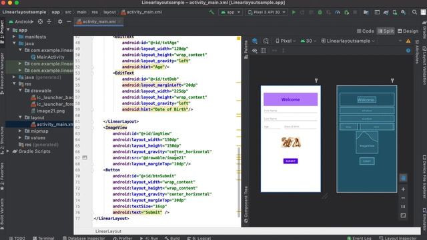This screenshot has width=427, height=240.
Task: Zoom out the design preview with minus
Action: coord(403,198)
